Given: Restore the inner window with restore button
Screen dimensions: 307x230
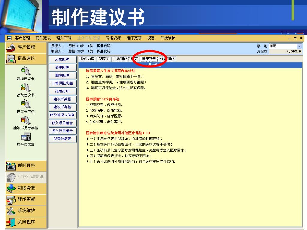Looking at the screenshot, I should coord(295,38).
